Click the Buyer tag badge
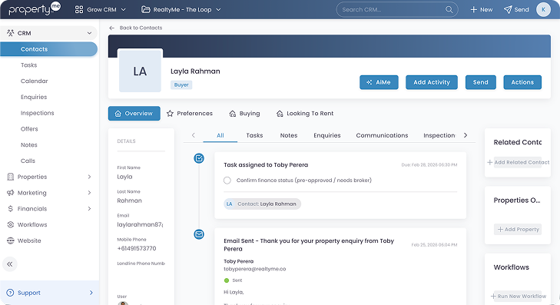Image resolution: width=560 pixels, height=305 pixels. click(181, 85)
